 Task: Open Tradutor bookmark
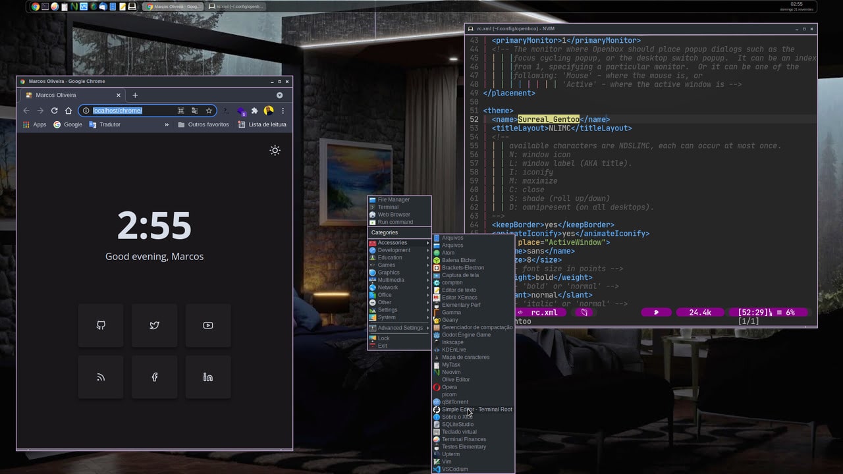pos(105,124)
